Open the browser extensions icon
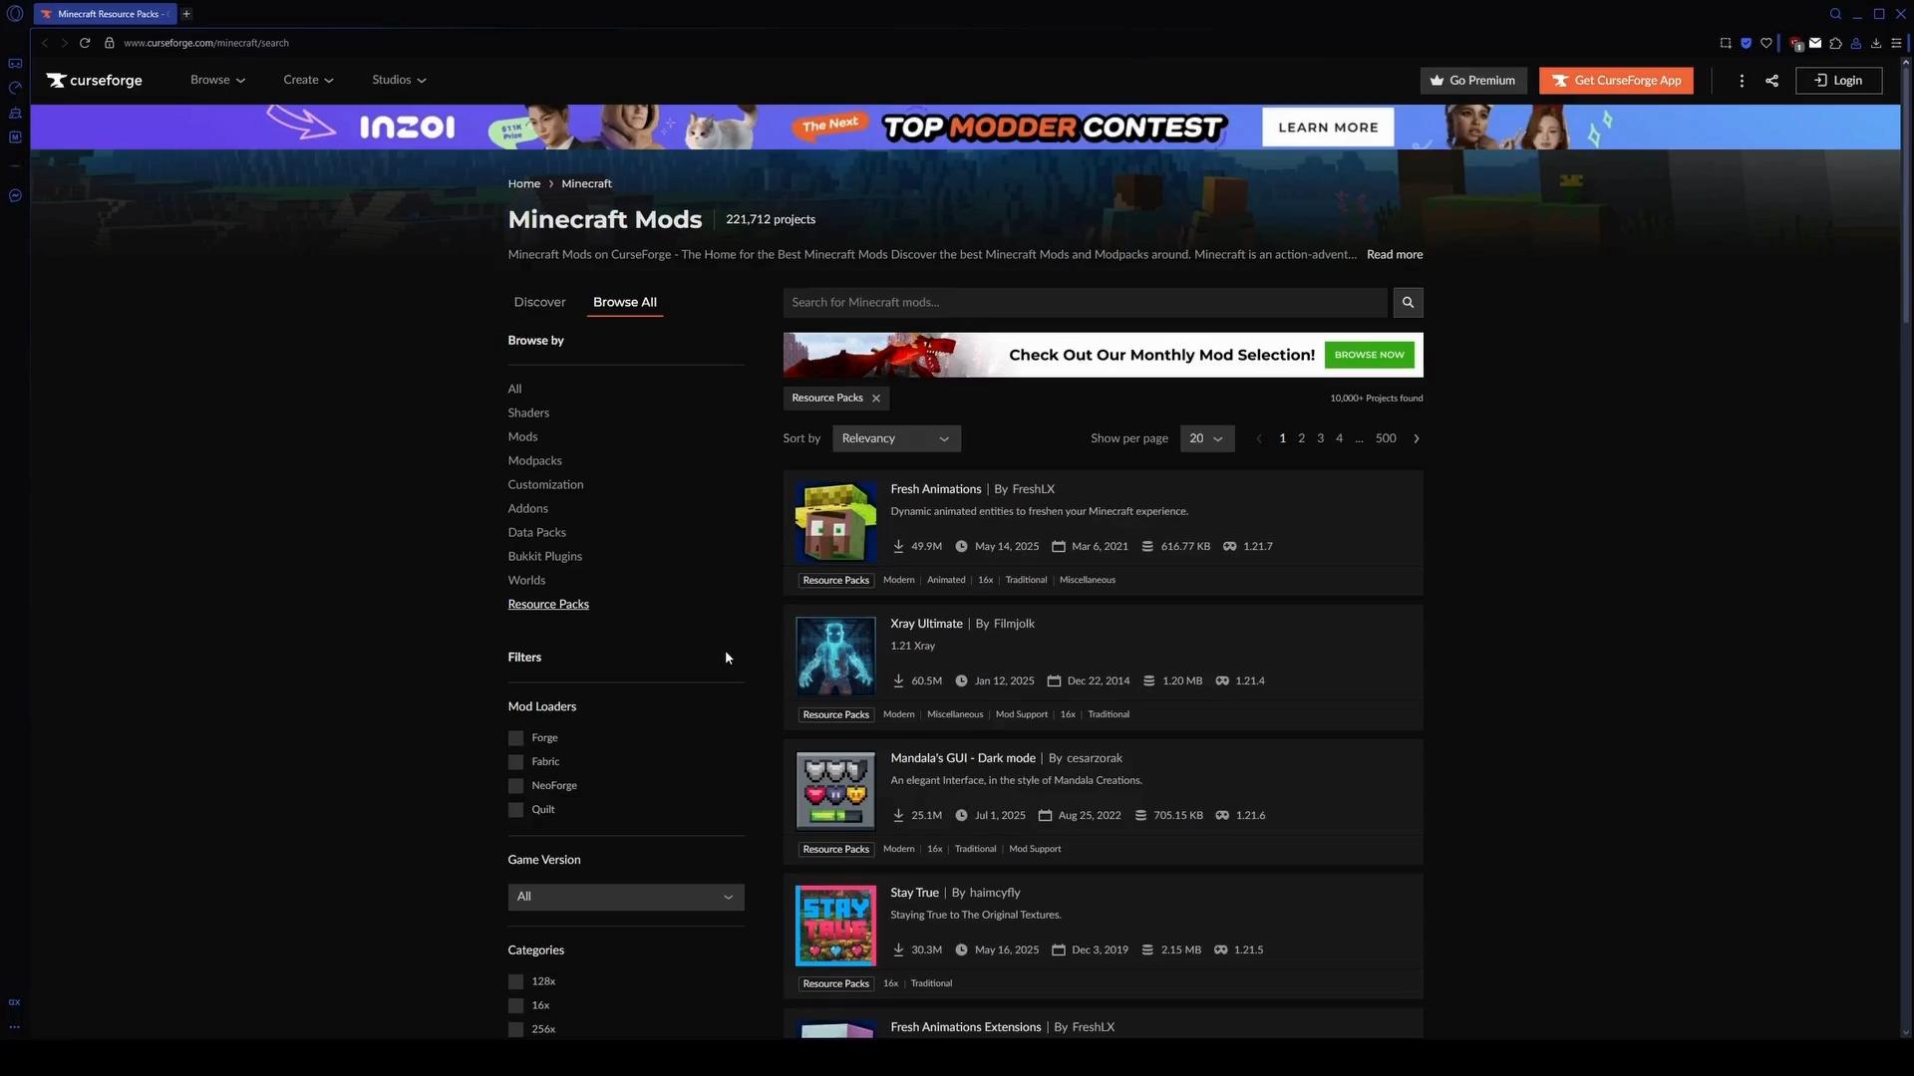Viewport: 1914px width, 1076px height. (1835, 43)
